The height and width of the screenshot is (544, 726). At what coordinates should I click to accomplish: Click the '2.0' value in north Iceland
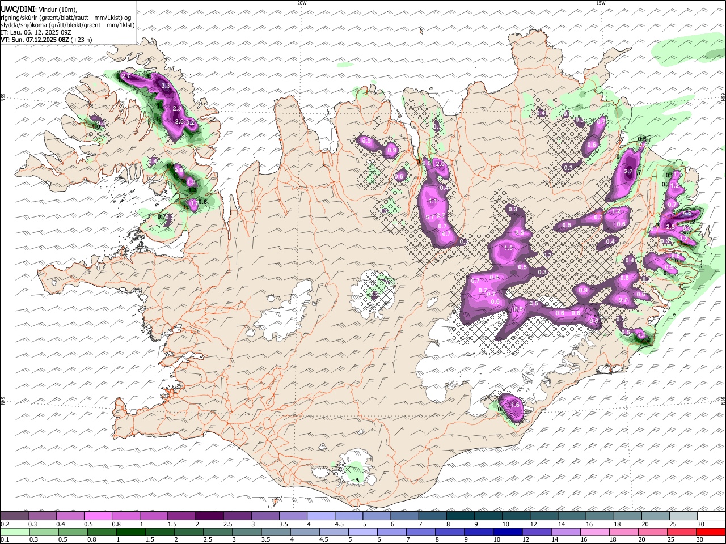click(440, 164)
